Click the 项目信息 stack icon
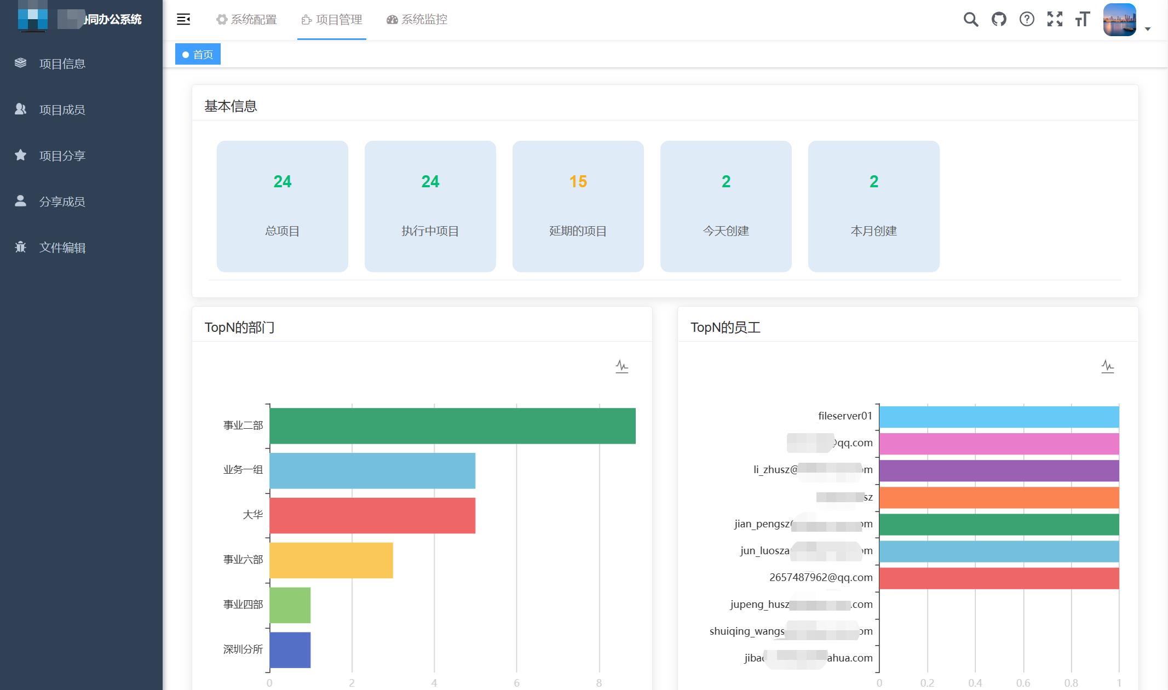 point(20,63)
